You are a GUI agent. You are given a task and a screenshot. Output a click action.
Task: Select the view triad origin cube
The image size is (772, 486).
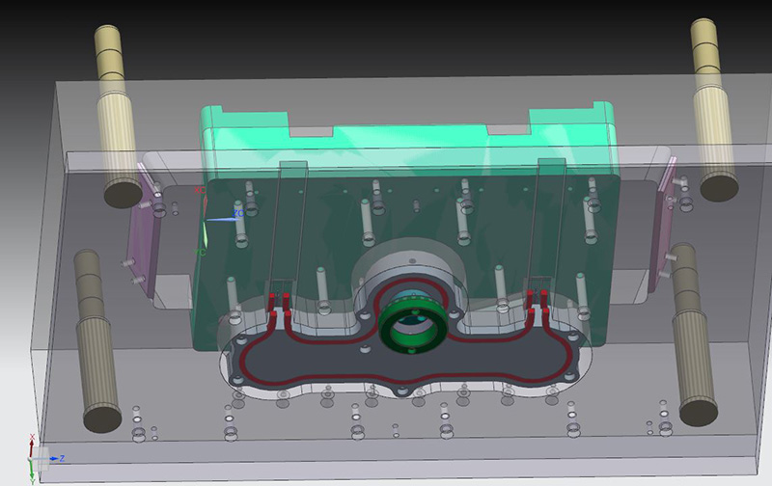point(41,458)
